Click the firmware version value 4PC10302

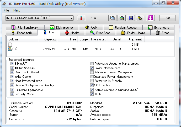(x=74, y=103)
